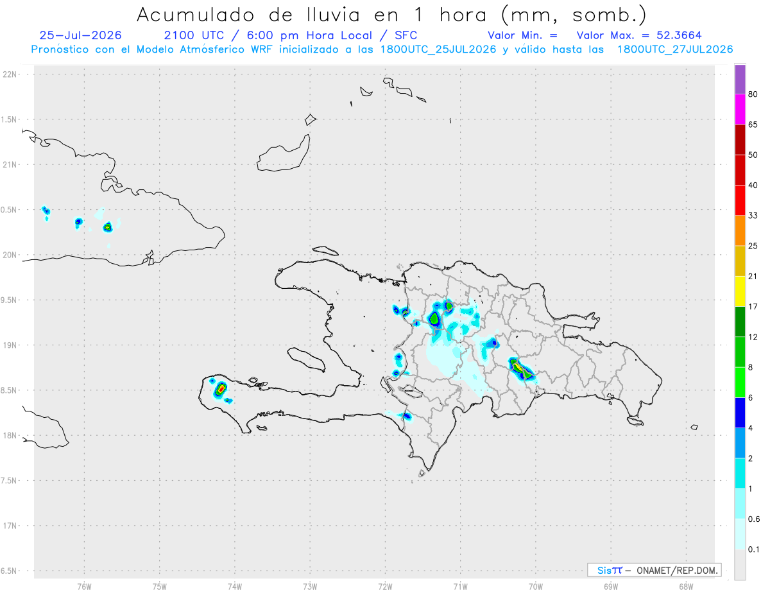
Task: Select the orange legend color band
Action: [x=740, y=230]
